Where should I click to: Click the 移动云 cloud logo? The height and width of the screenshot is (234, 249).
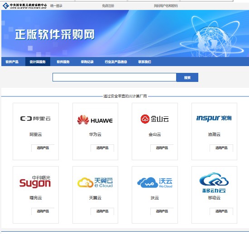pyautogui.click(x=214, y=182)
